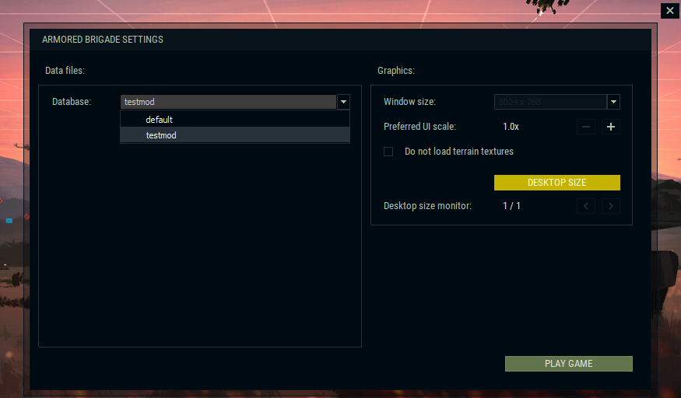Image resolution: width=681 pixels, height=398 pixels.
Task: Click the 'Database:' label
Action: [72, 102]
